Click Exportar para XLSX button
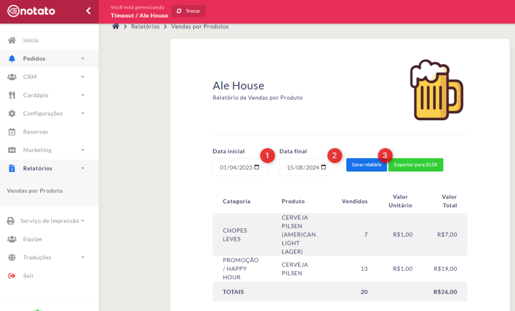Image resolution: width=515 pixels, height=311 pixels. (415, 165)
